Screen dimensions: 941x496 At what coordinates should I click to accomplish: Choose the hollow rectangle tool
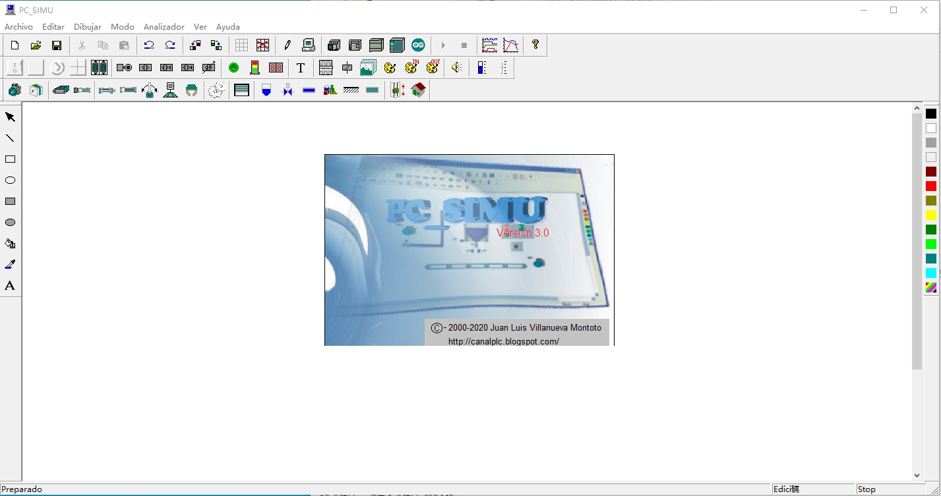11,159
